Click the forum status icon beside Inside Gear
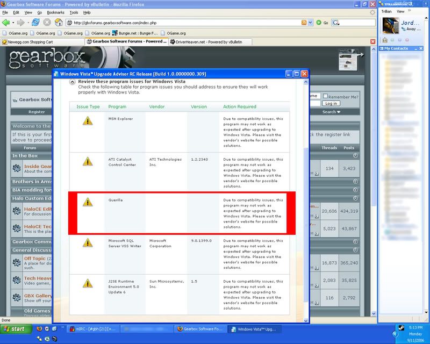Screen dimensions: 430x344 [17, 168]
